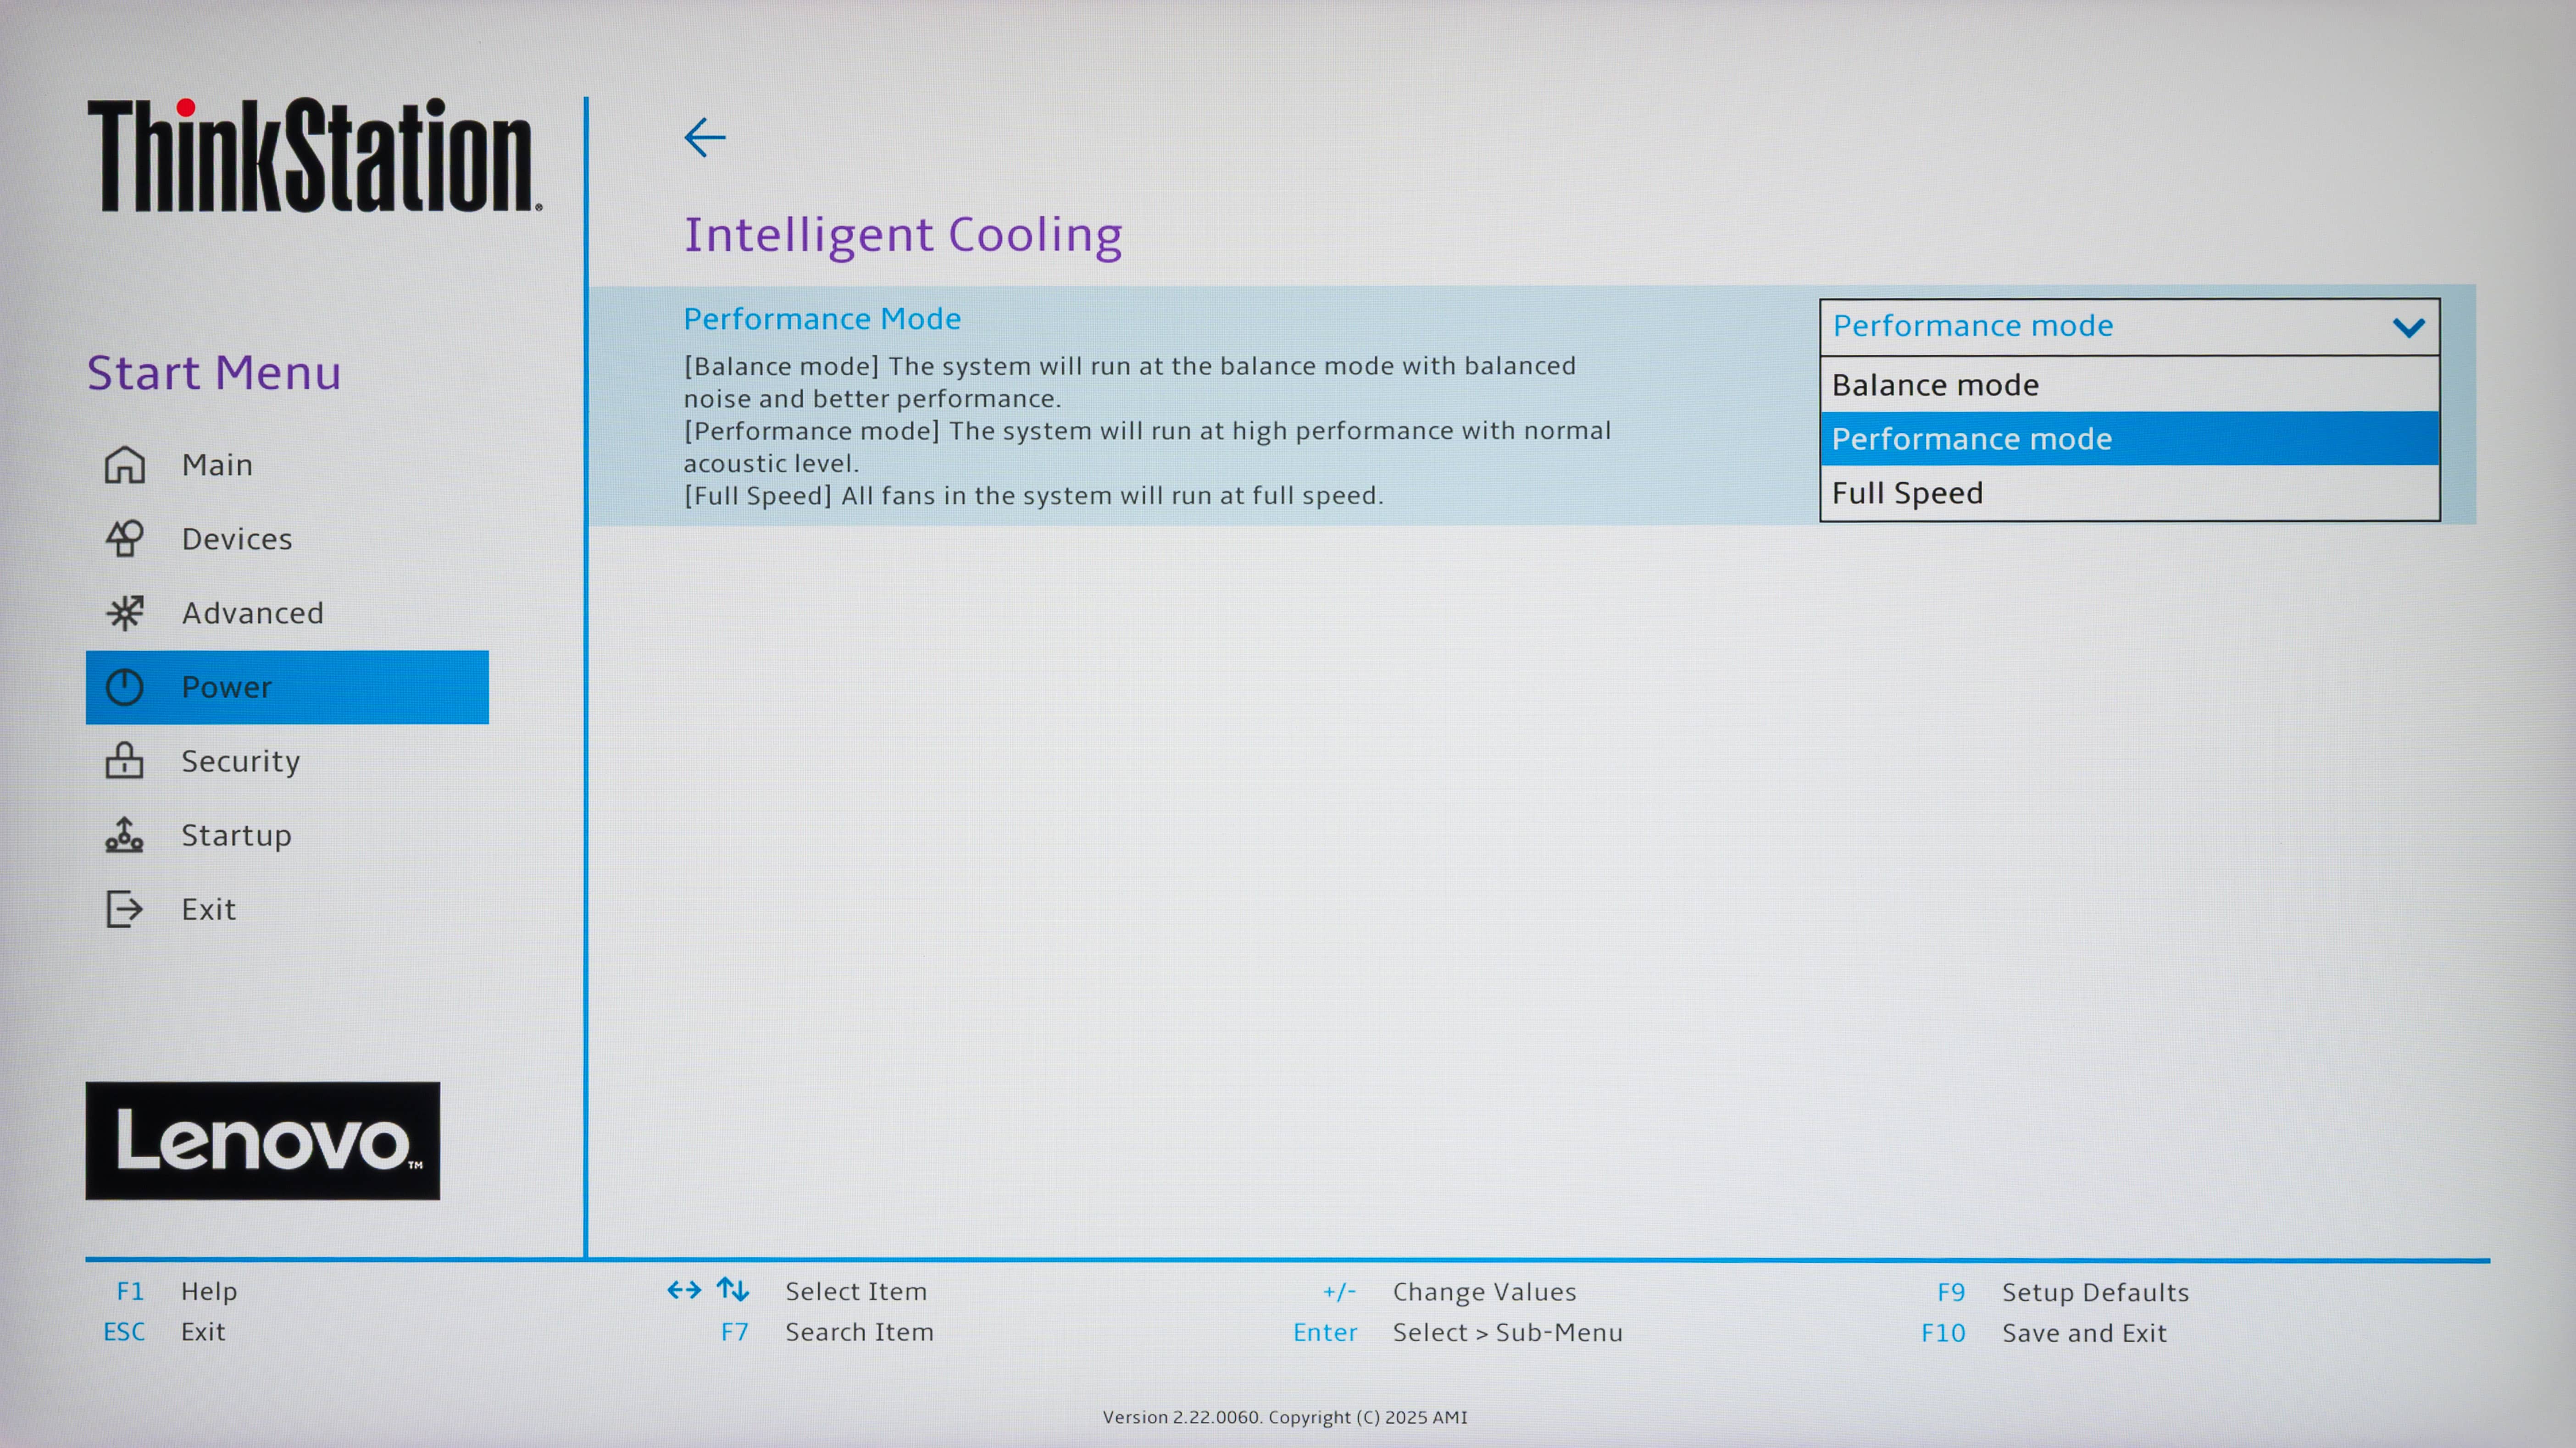The height and width of the screenshot is (1448, 2576).
Task: Click the back arrow icon
Action: (704, 137)
